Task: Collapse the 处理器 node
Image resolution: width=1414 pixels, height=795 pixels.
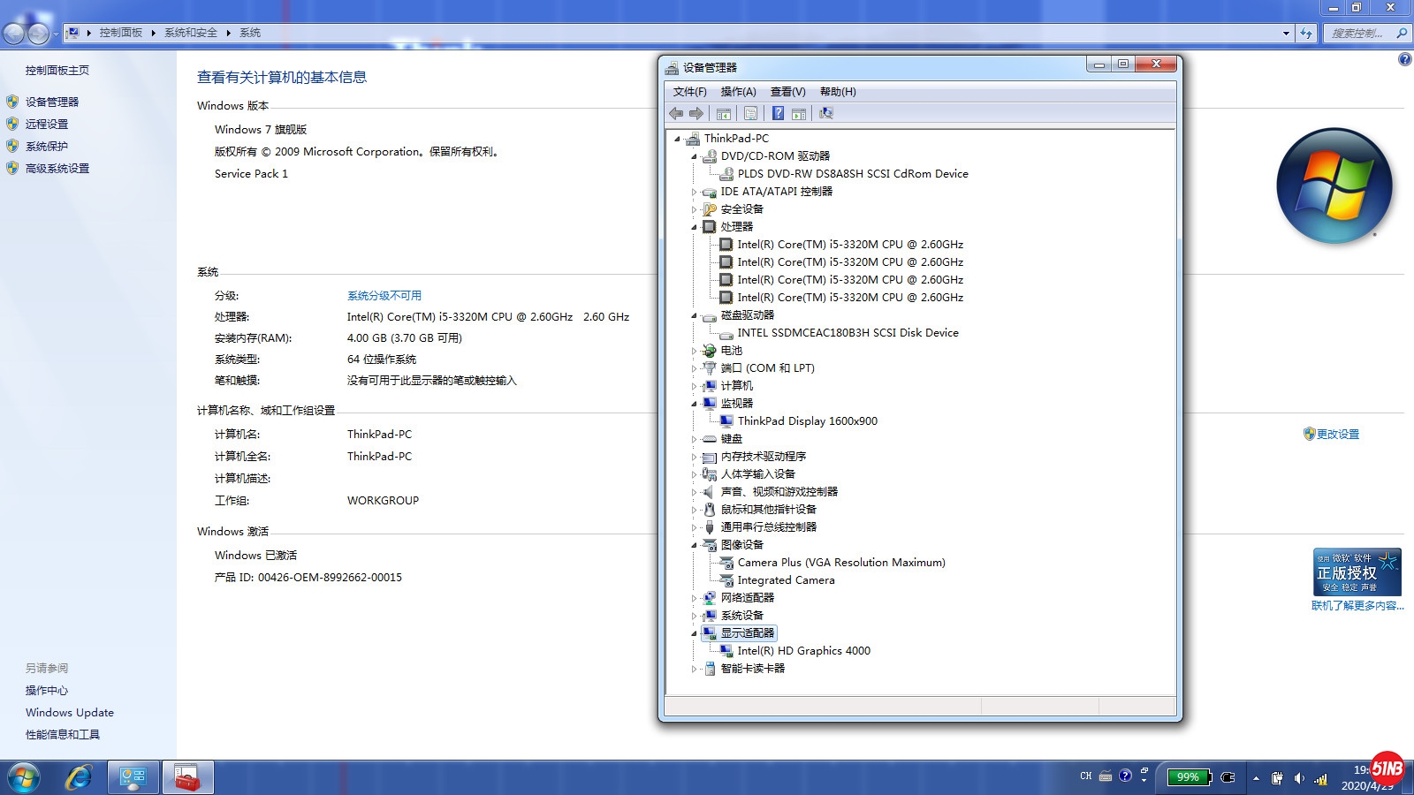Action: [x=694, y=227]
